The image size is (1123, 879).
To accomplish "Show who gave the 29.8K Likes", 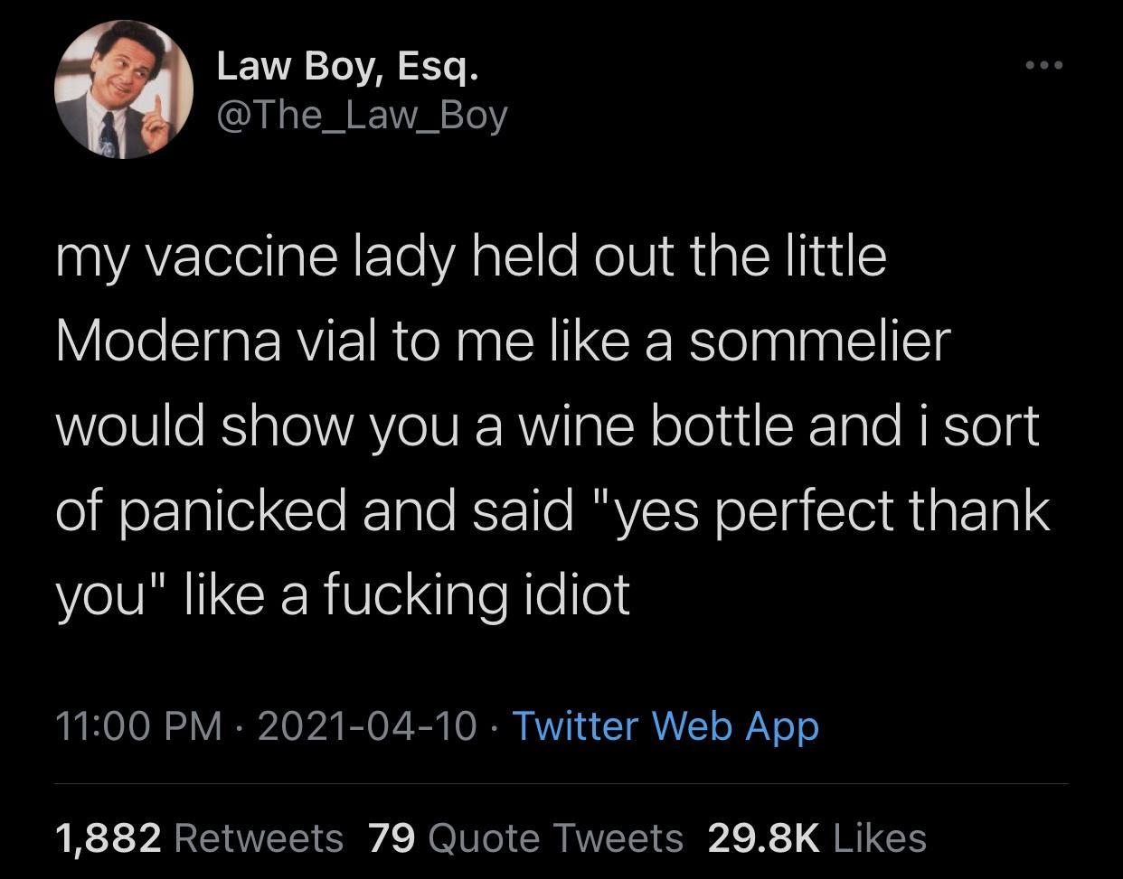I will [816, 837].
